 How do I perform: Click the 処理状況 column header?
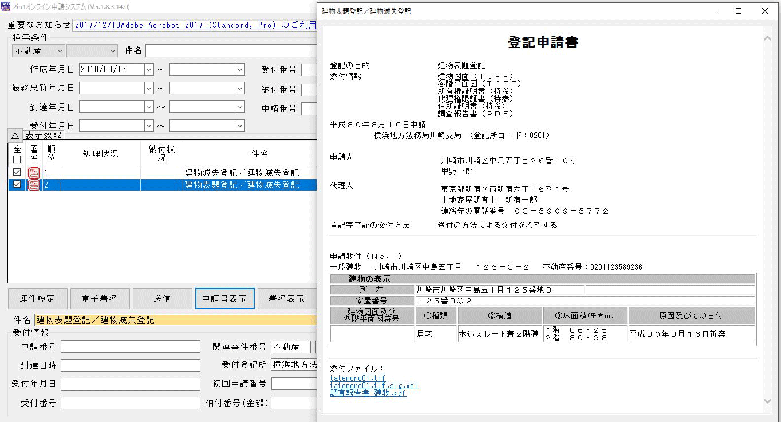100,154
